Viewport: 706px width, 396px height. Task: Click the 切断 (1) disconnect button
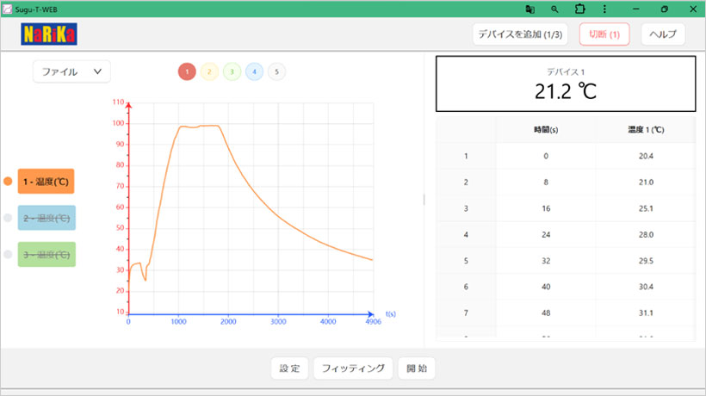[x=604, y=34]
